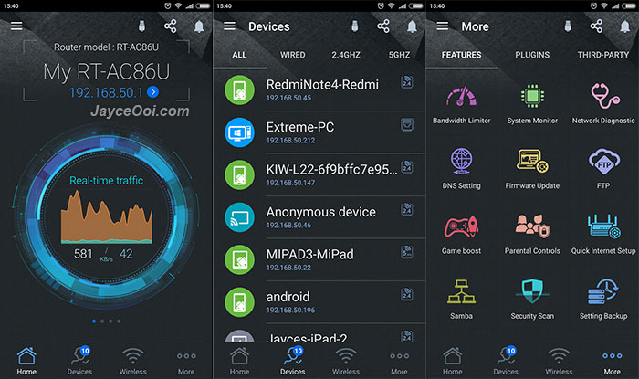Tap the 5GHz band badge for MIPAD3-MiPad
Viewport: 639px width, 379px height.
click(407, 251)
